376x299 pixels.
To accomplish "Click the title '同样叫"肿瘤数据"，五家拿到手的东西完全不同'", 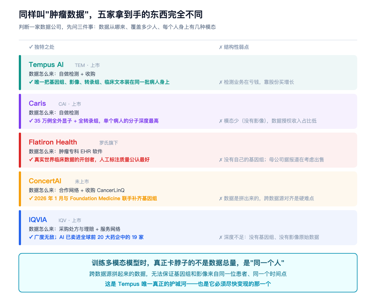I will coord(111,14).
